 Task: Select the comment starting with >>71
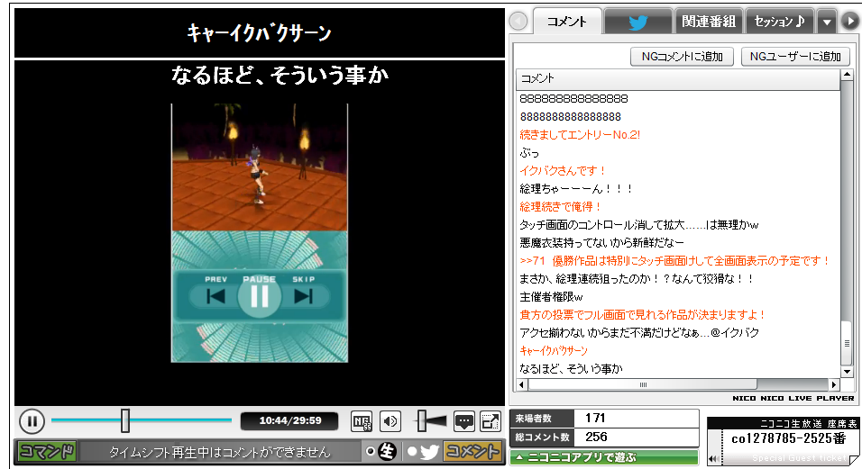point(674,260)
